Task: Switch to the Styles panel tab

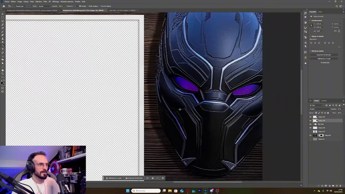Action: coord(320,12)
